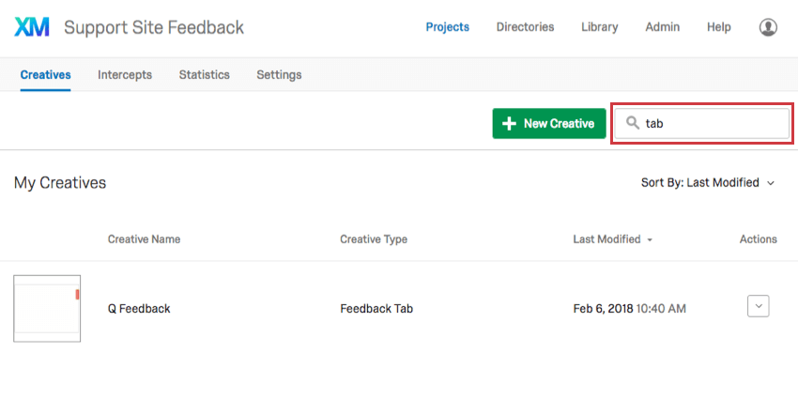This screenshot has height=399, width=798.
Task: Switch to the Settings tab
Action: [x=279, y=75]
